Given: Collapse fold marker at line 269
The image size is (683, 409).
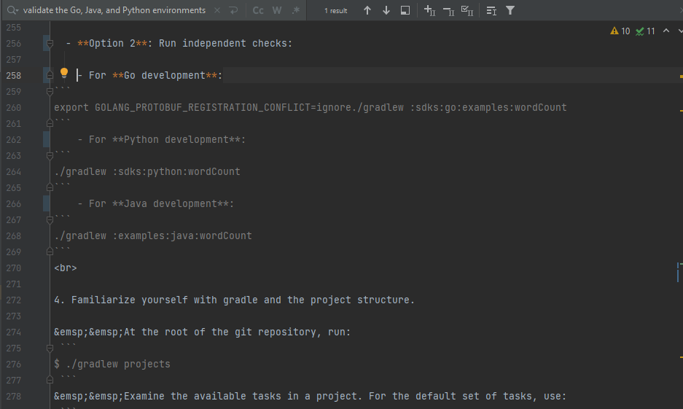Looking at the screenshot, I should coord(50,252).
